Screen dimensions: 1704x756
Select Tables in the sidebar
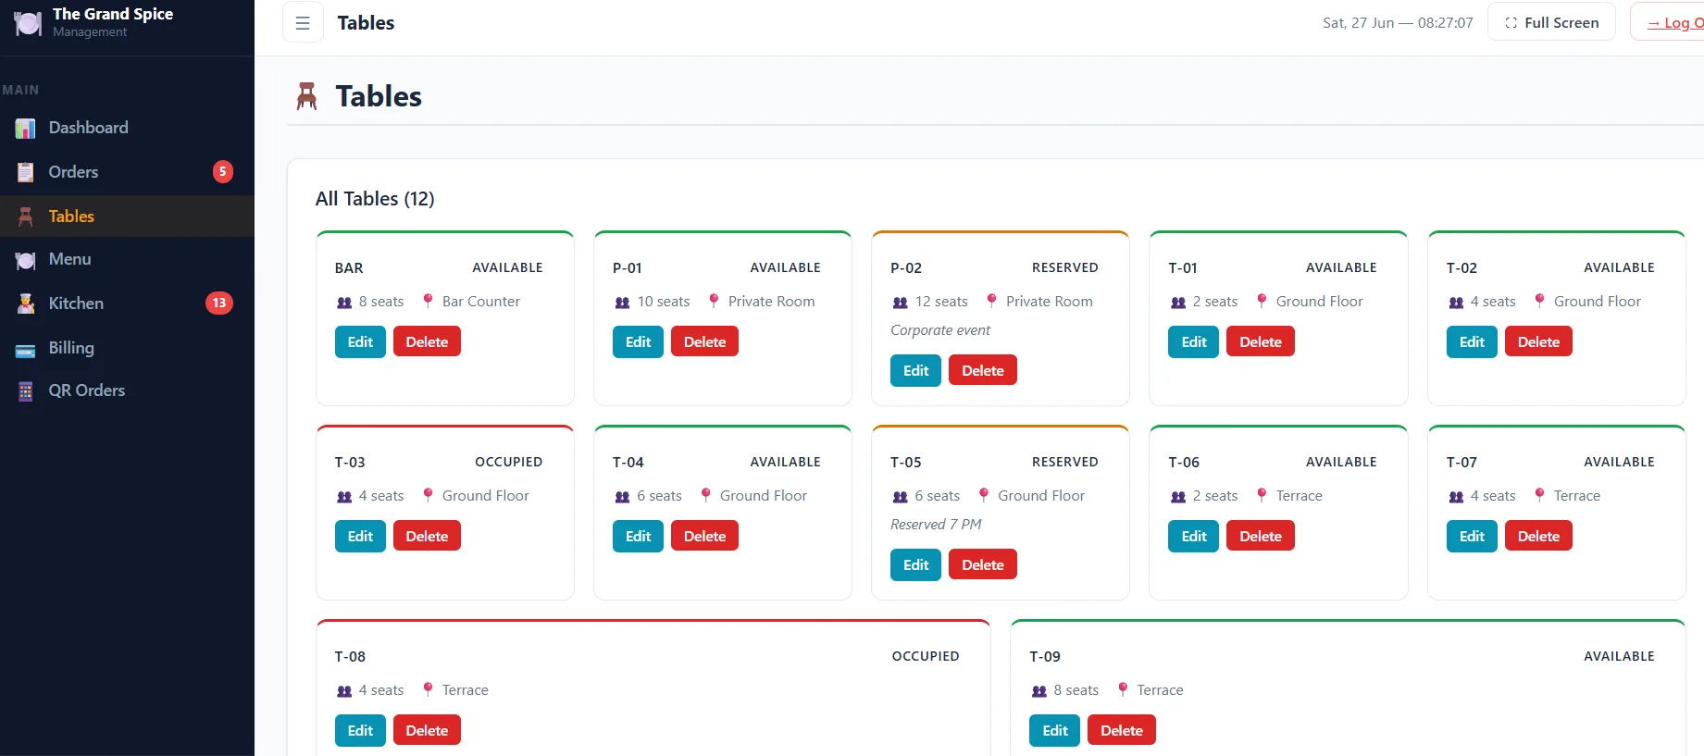point(127,217)
